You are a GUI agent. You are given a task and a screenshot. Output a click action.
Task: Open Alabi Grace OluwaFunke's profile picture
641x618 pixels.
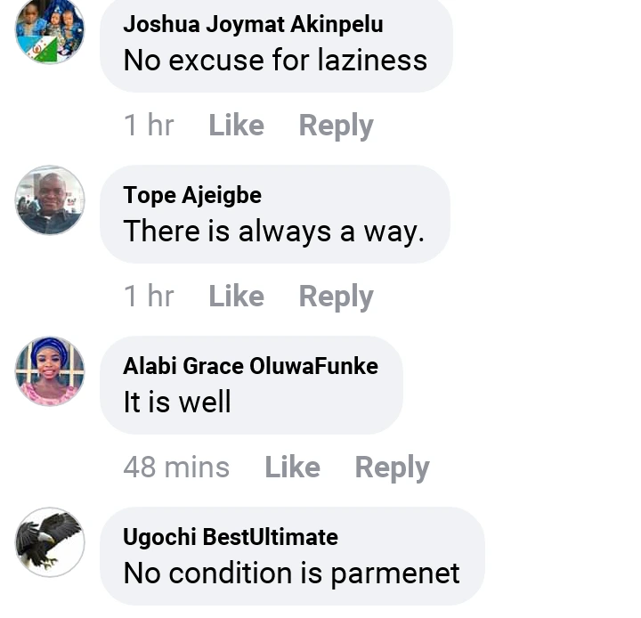pyautogui.click(x=50, y=371)
